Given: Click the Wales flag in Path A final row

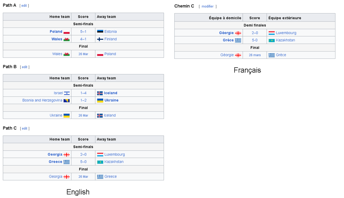Looking at the screenshot, I should pyautogui.click(x=67, y=54).
